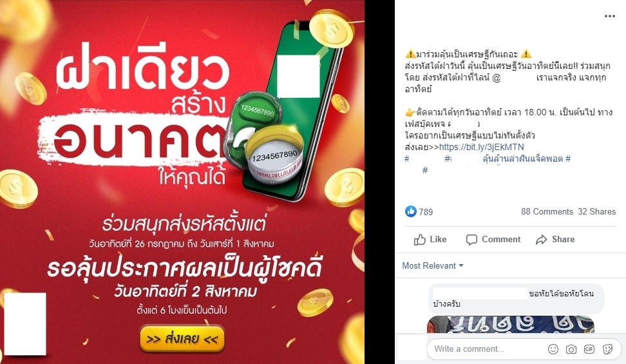Open the bit.ly/3jEkMTN link
626x364 pixels.
tap(482, 147)
